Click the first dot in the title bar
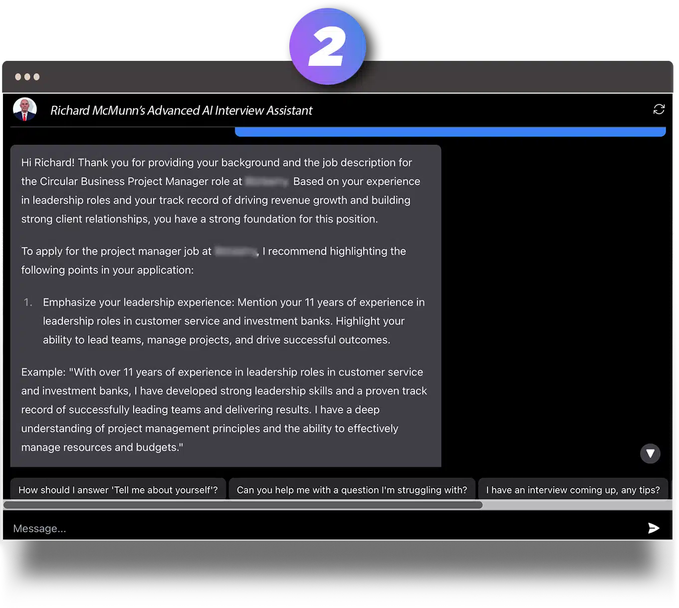The height and width of the screenshot is (608, 679). pos(18,77)
